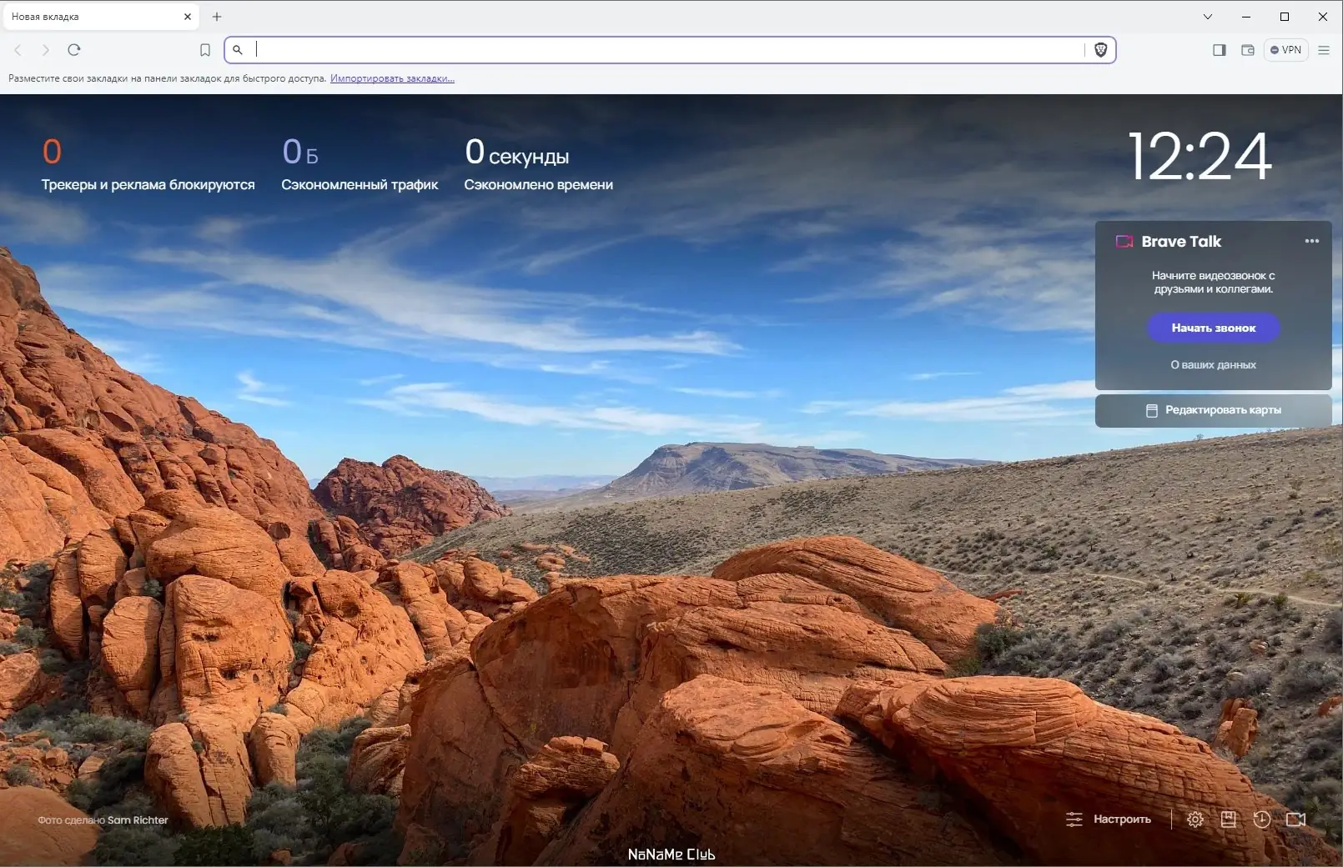Maximize the browser window
This screenshot has width=1343, height=867.
point(1285,17)
